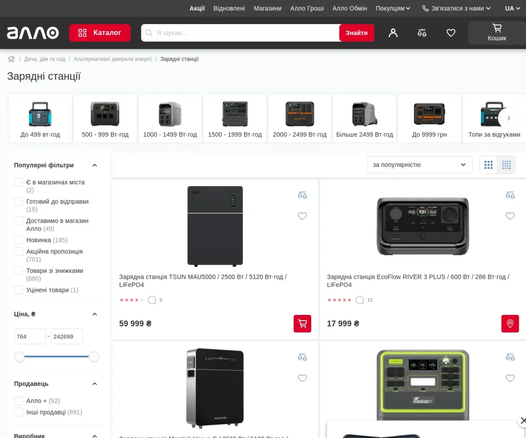This screenshot has height=438, width=526.
Task: Add TSUN MAU5000 to cart
Action: pos(302,323)
